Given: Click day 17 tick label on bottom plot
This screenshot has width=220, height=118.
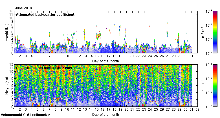Looking at the screenshot, I should pyautogui.click(x=109, y=110).
